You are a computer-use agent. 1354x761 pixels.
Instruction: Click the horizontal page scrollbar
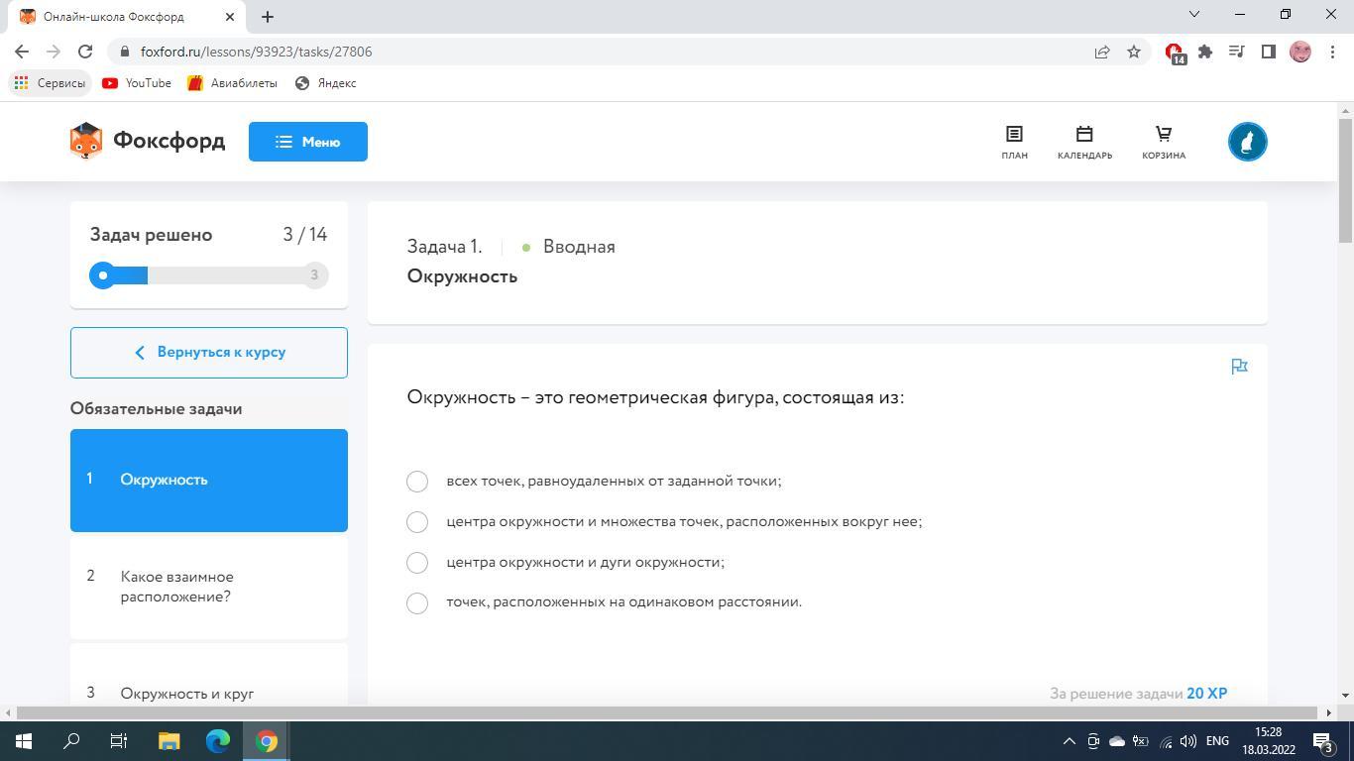pyautogui.click(x=669, y=713)
